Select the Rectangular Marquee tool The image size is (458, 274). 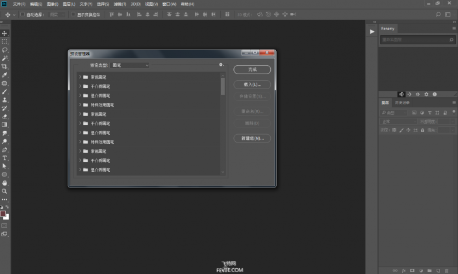tap(5, 42)
